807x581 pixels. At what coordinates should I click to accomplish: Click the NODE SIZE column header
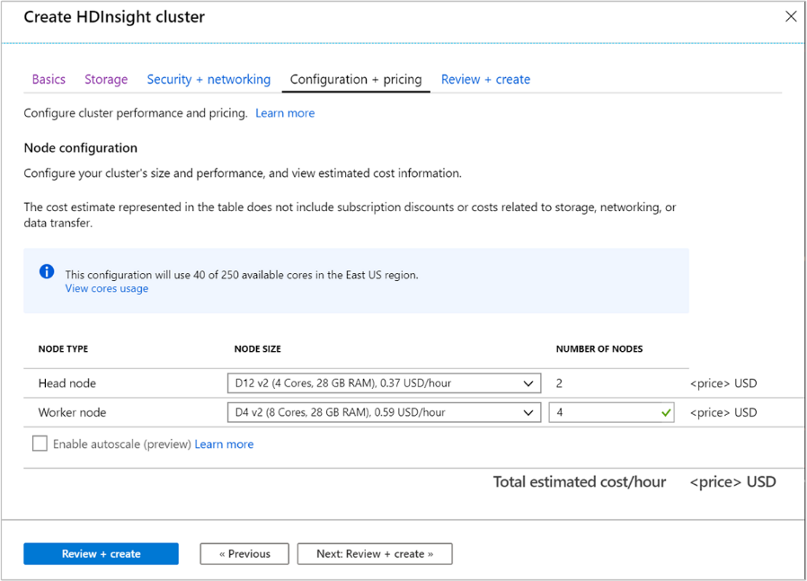pos(257,348)
